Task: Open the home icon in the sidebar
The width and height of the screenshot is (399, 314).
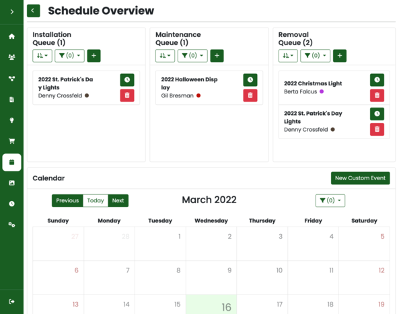Action: click(x=11, y=36)
